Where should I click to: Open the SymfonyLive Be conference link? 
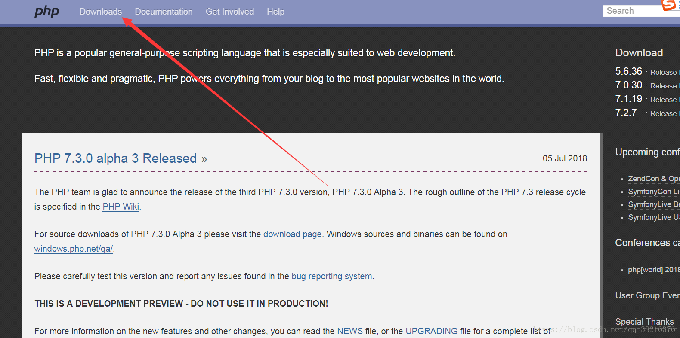654,204
